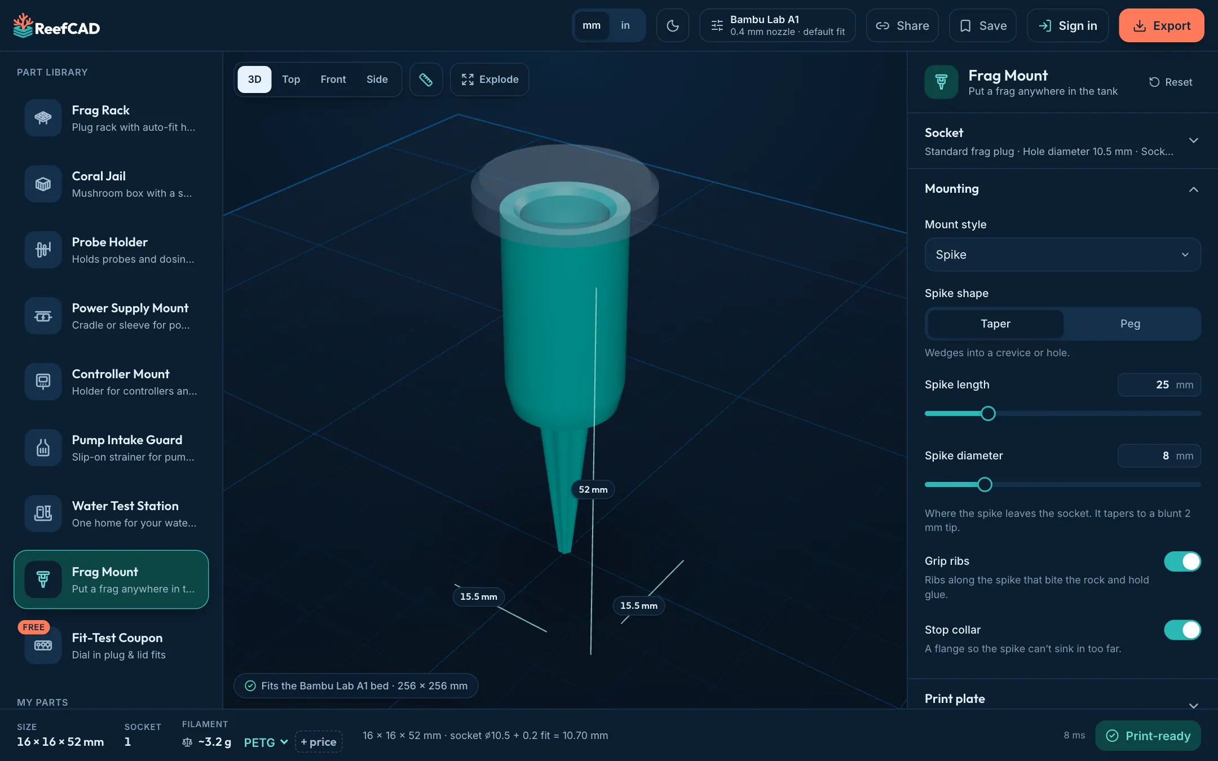1218x761 pixels.
Task: Open the Probe Holder part icon
Action: [x=43, y=250]
